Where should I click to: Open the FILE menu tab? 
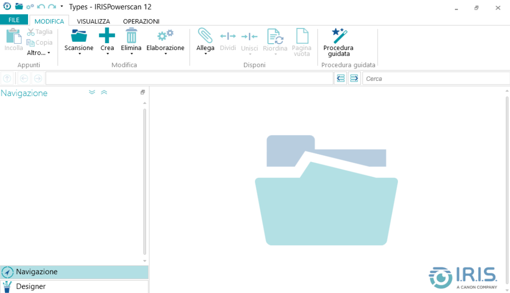pyautogui.click(x=14, y=20)
